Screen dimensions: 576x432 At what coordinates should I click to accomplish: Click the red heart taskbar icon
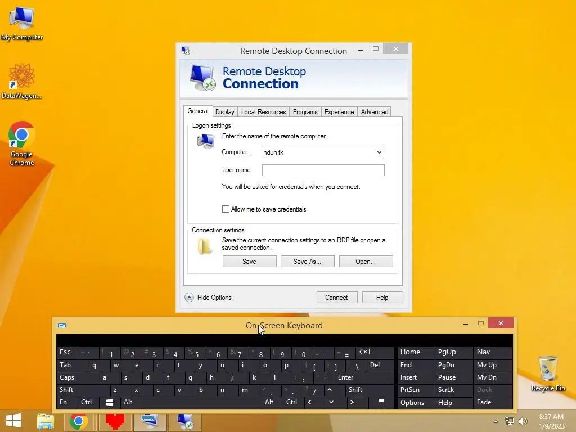click(x=115, y=422)
